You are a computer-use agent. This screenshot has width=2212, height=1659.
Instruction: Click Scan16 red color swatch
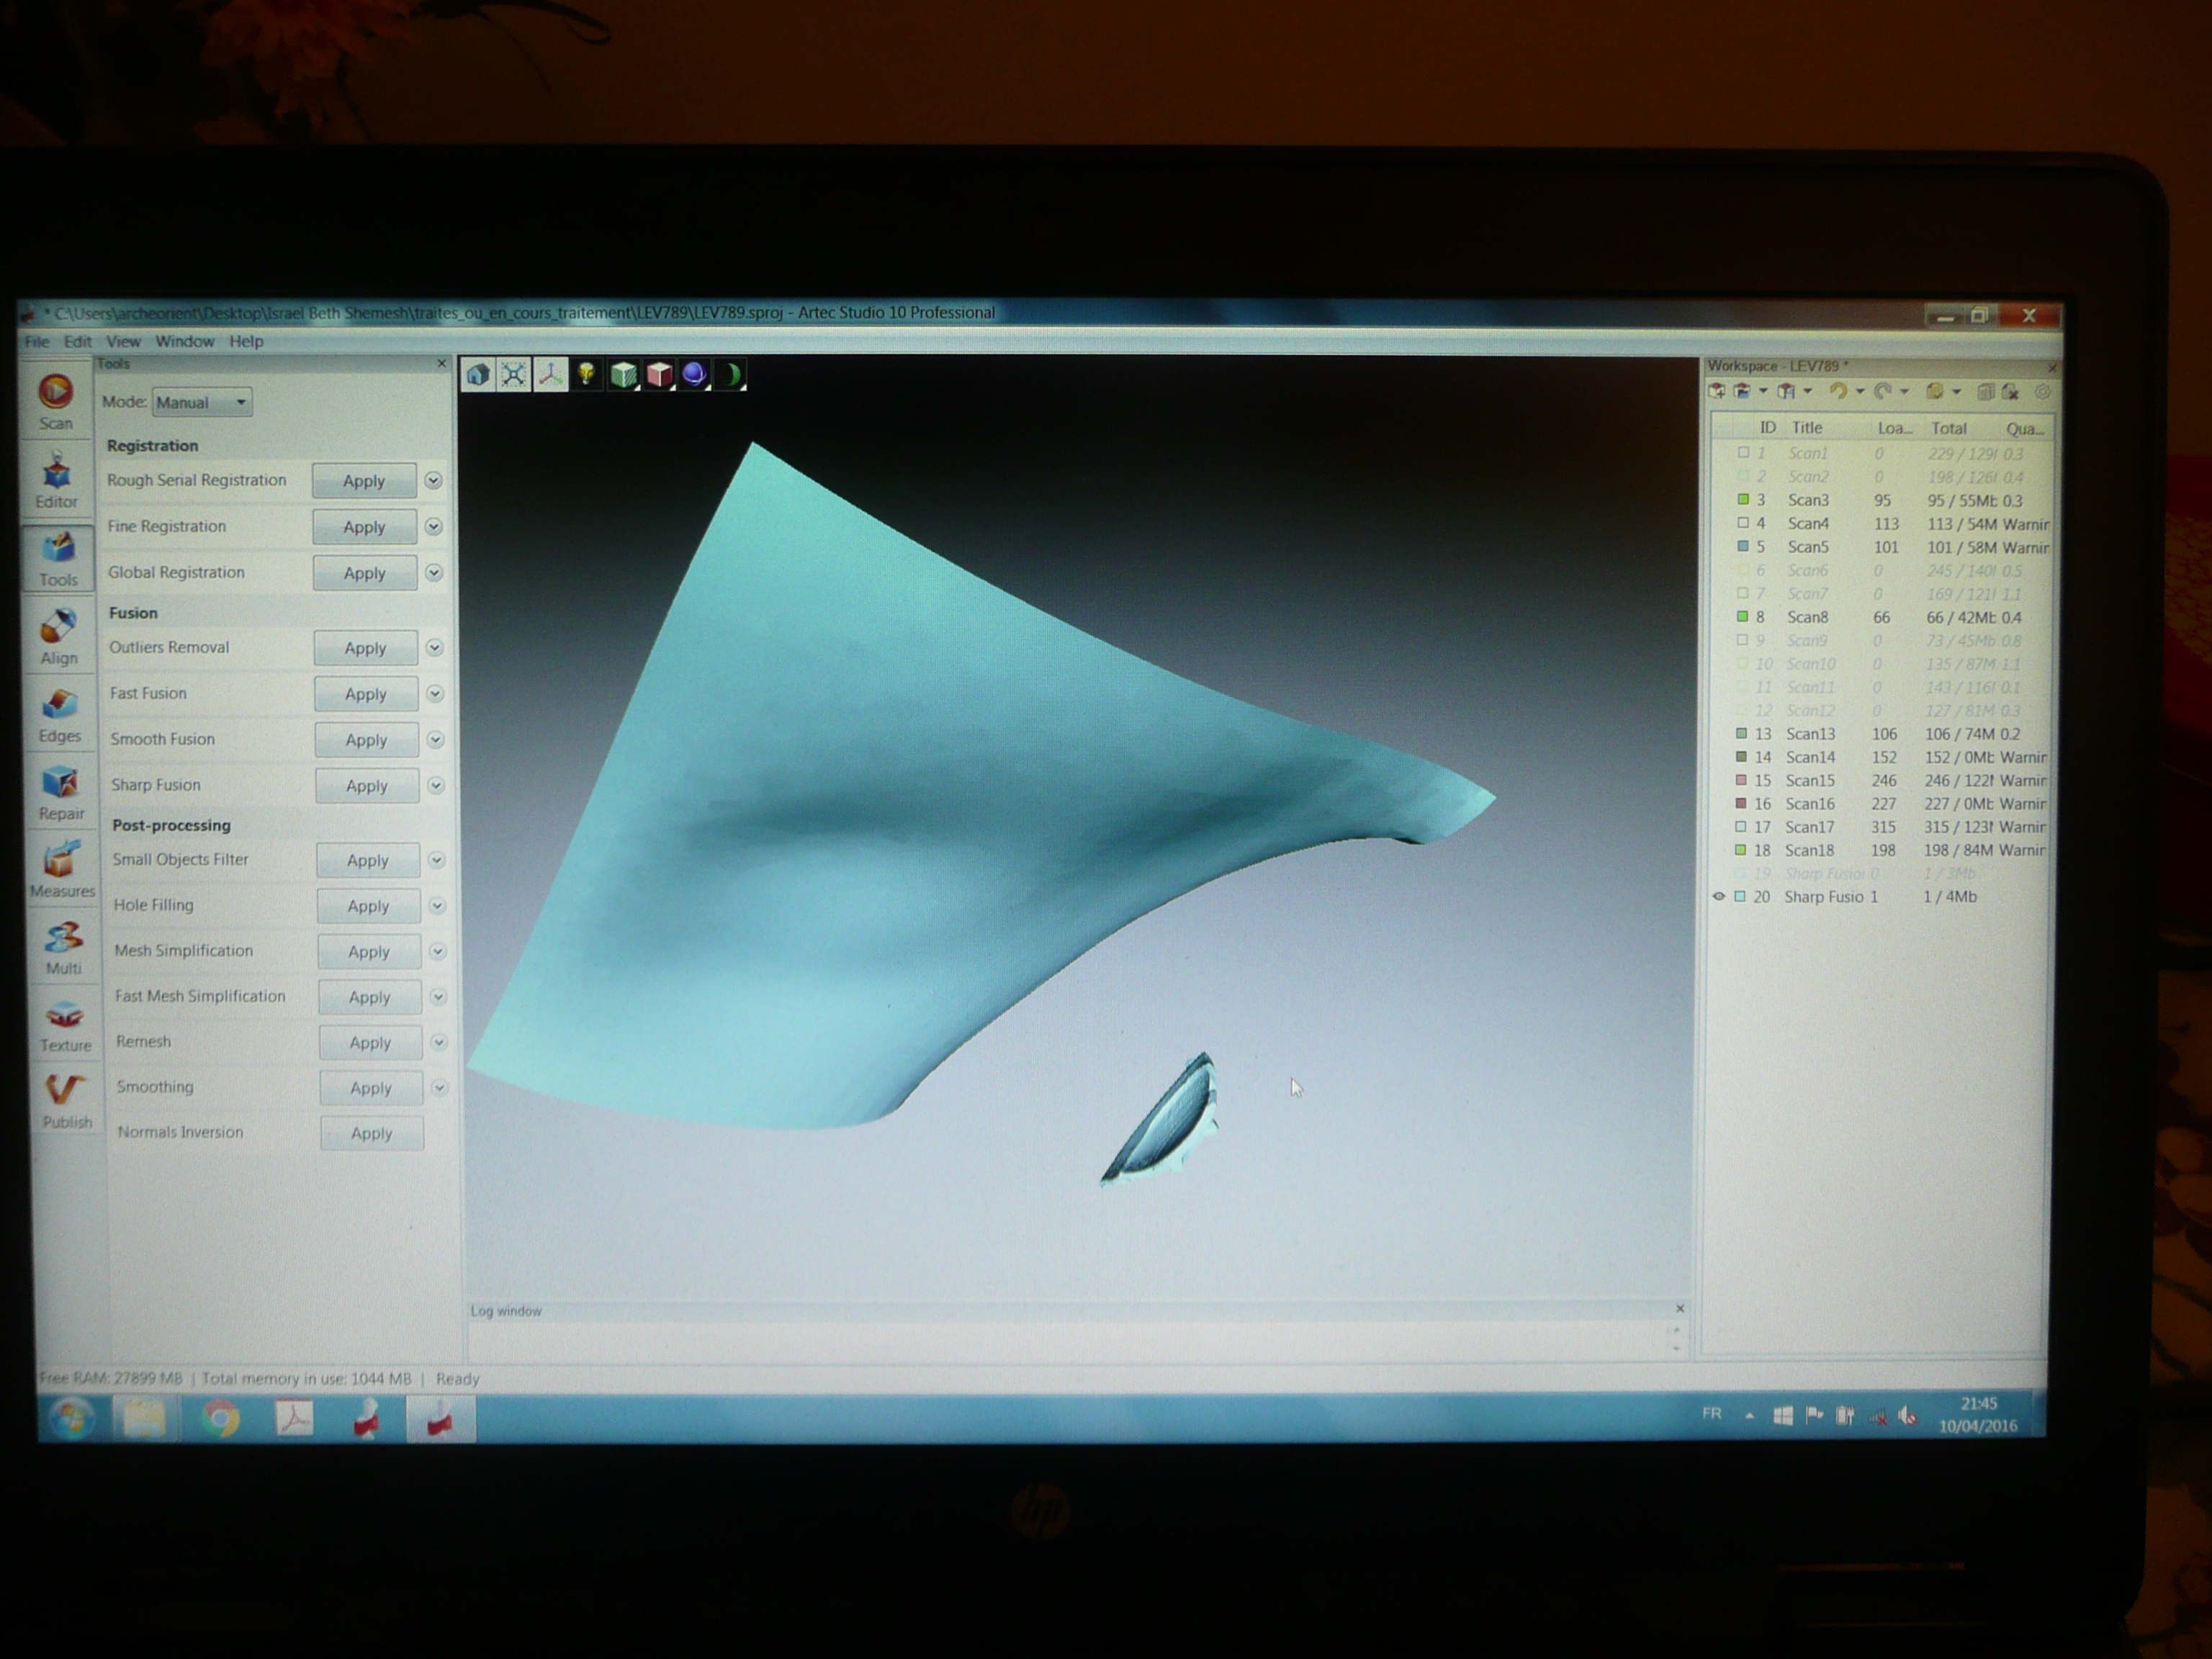pyautogui.click(x=1741, y=804)
